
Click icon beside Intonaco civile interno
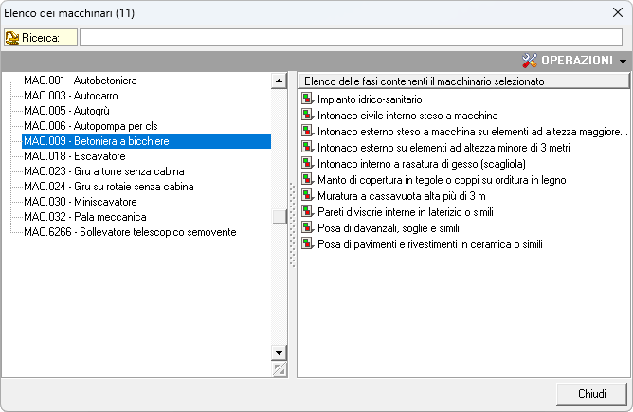tap(307, 115)
